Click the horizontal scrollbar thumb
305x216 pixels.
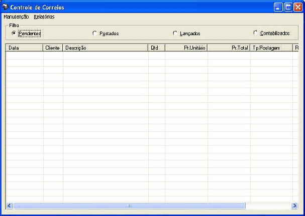(129, 205)
